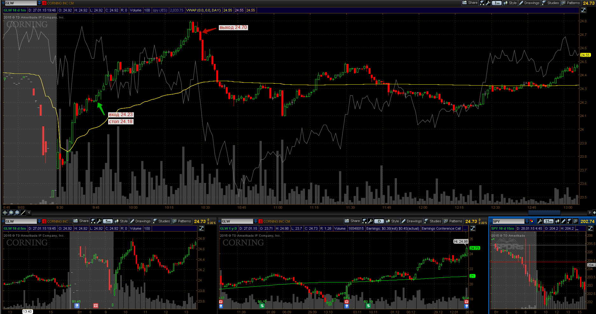Open Studies in the daily GLW chart
The height and width of the screenshot is (314, 596).
click(433, 221)
